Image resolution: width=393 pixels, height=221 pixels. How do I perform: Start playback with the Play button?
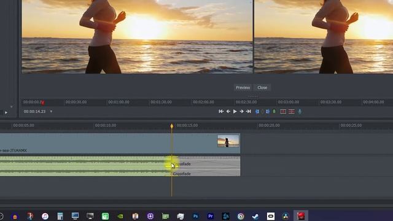(x=235, y=111)
